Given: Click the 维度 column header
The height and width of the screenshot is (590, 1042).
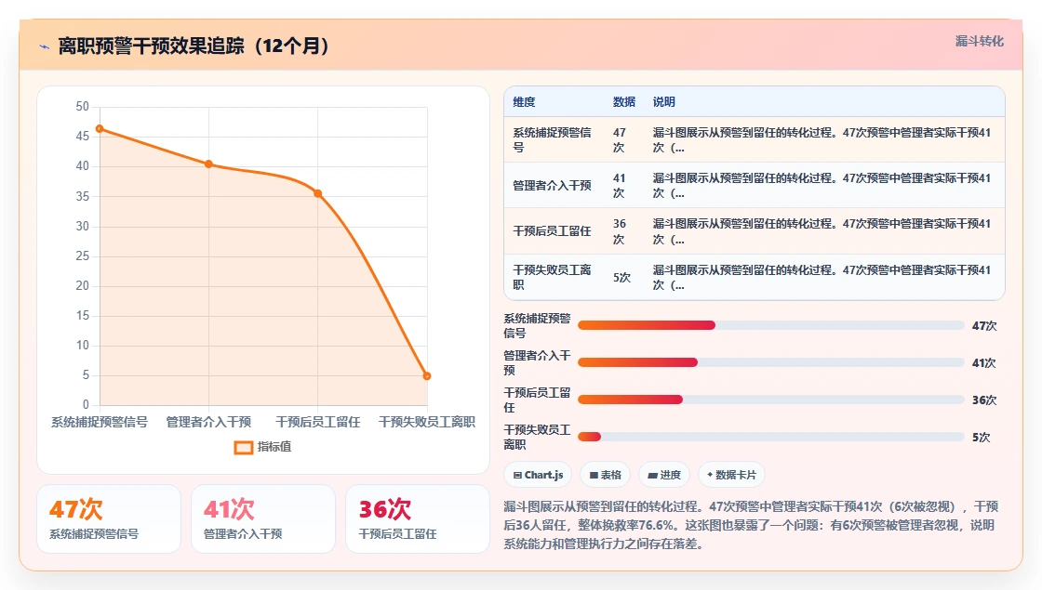Looking at the screenshot, I should pyautogui.click(x=524, y=101).
